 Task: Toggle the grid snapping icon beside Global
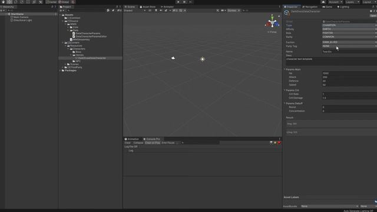point(73,2)
